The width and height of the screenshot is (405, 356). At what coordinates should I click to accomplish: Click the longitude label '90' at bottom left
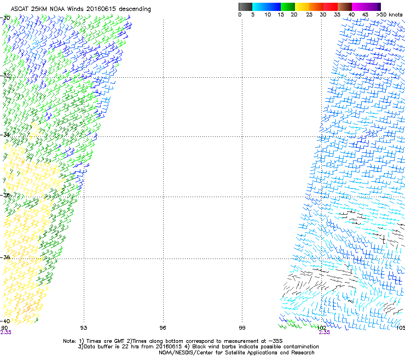click(4, 328)
